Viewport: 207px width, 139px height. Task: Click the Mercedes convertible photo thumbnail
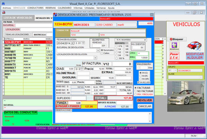point(186,96)
